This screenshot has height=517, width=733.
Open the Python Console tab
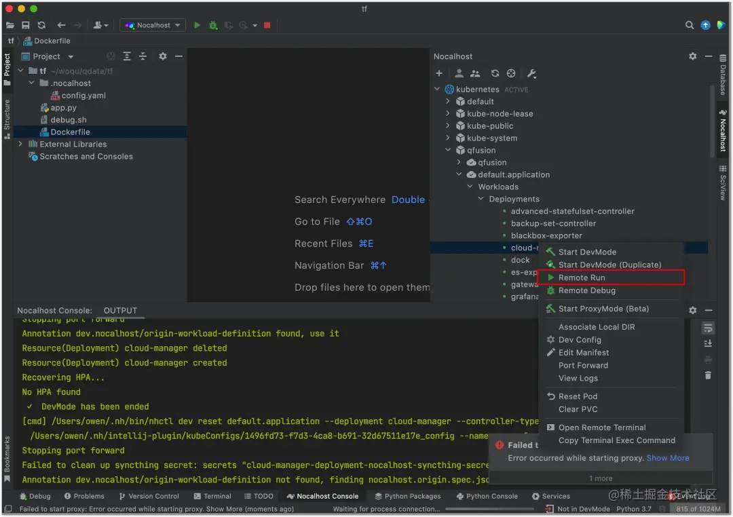point(487,496)
